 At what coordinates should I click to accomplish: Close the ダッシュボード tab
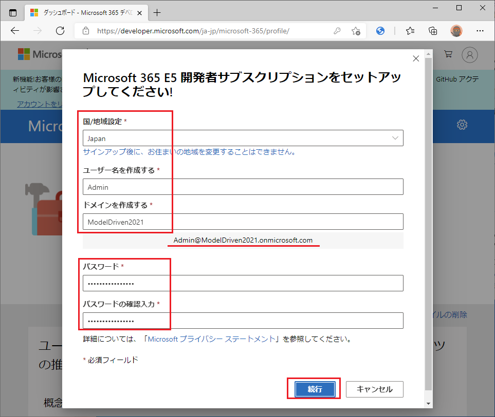click(x=139, y=13)
